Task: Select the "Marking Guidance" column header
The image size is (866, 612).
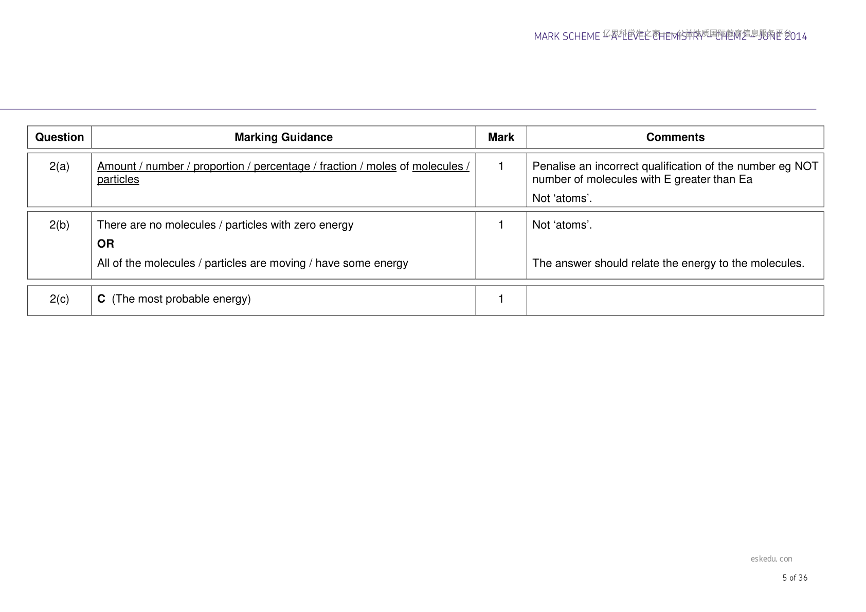Action: [x=283, y=137]
